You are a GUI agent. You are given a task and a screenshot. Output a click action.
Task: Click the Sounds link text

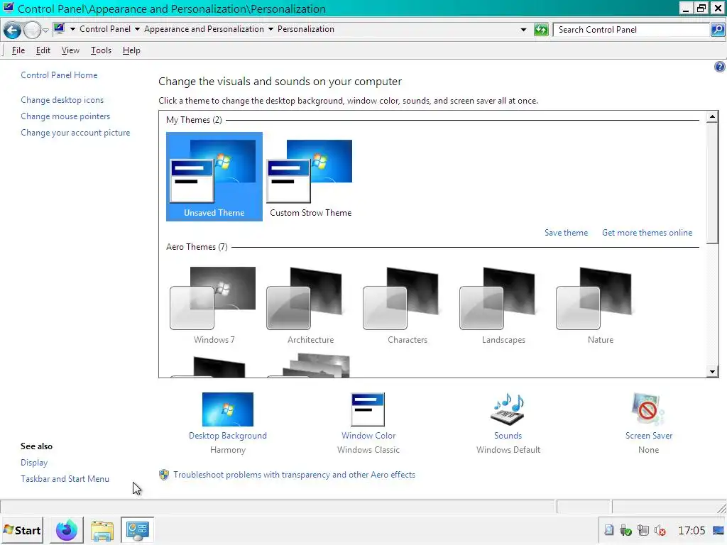(x=508, y=436)
